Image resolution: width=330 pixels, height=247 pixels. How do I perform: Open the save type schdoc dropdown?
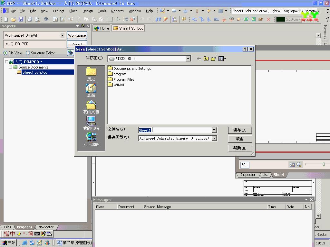click(214, 138)
